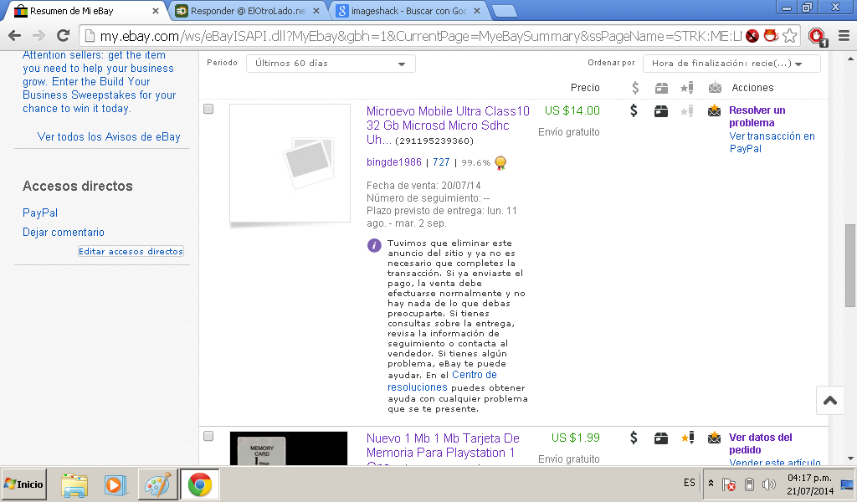The width and height of the screenshot is (857, 502).
Task: Click the Microevo placeholder item thumbnail
Action: (290, 163)
